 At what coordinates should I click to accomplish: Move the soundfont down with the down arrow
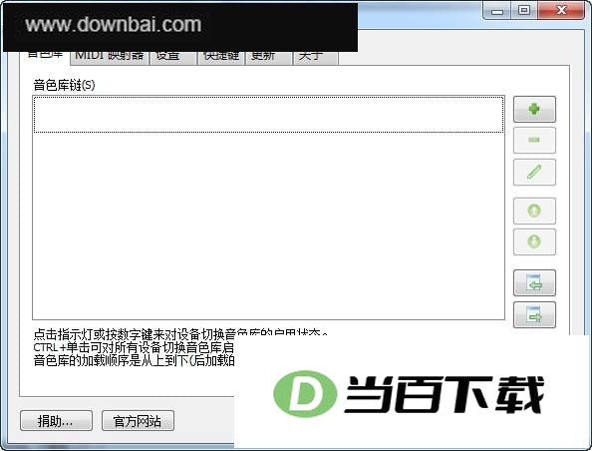(x=534, y=241)
